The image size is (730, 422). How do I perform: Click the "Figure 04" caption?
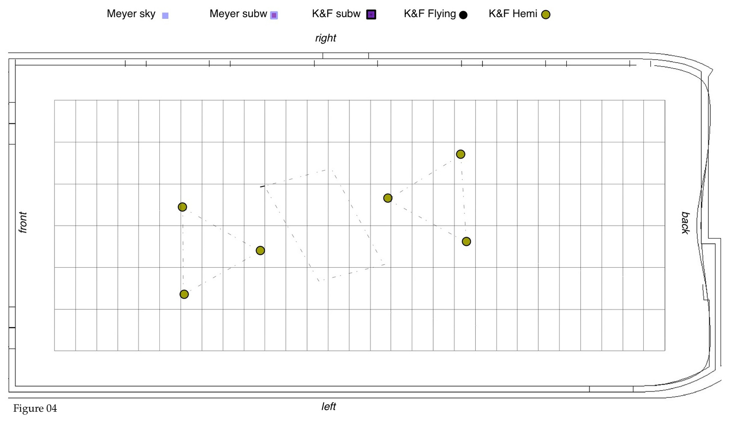(x=35, y=408)
